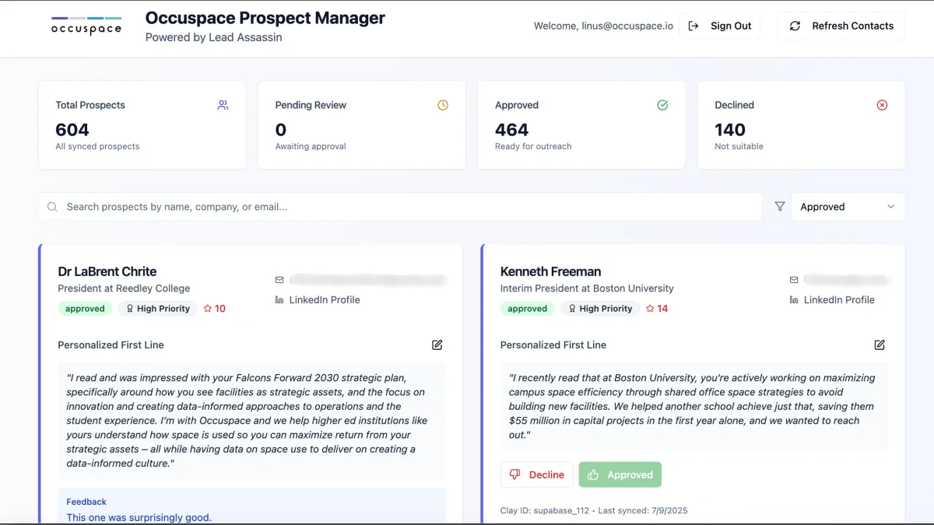Click the approved badge on Kenneth Freeman
This screenshot has height=525, width=934.
click(528, 309)
